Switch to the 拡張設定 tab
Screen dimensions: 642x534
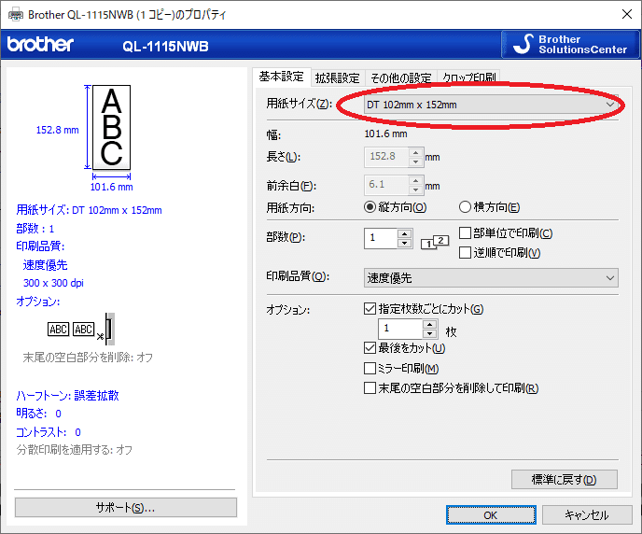click(338, 77)
